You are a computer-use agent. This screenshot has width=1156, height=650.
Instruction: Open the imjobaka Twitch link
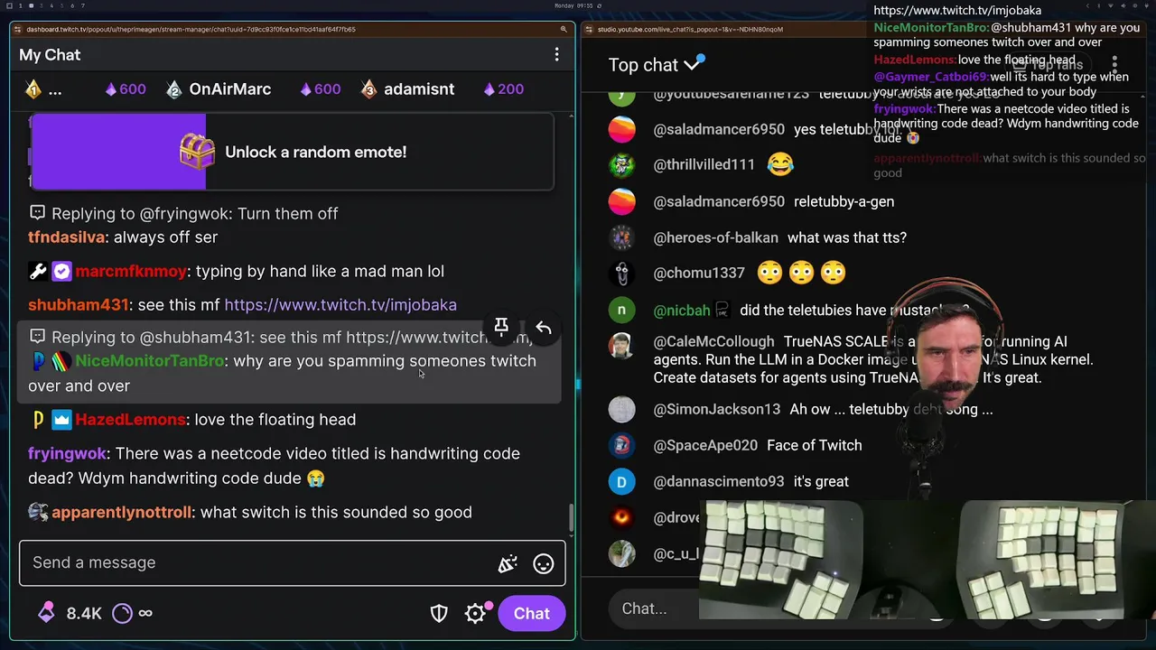(340, 304)
